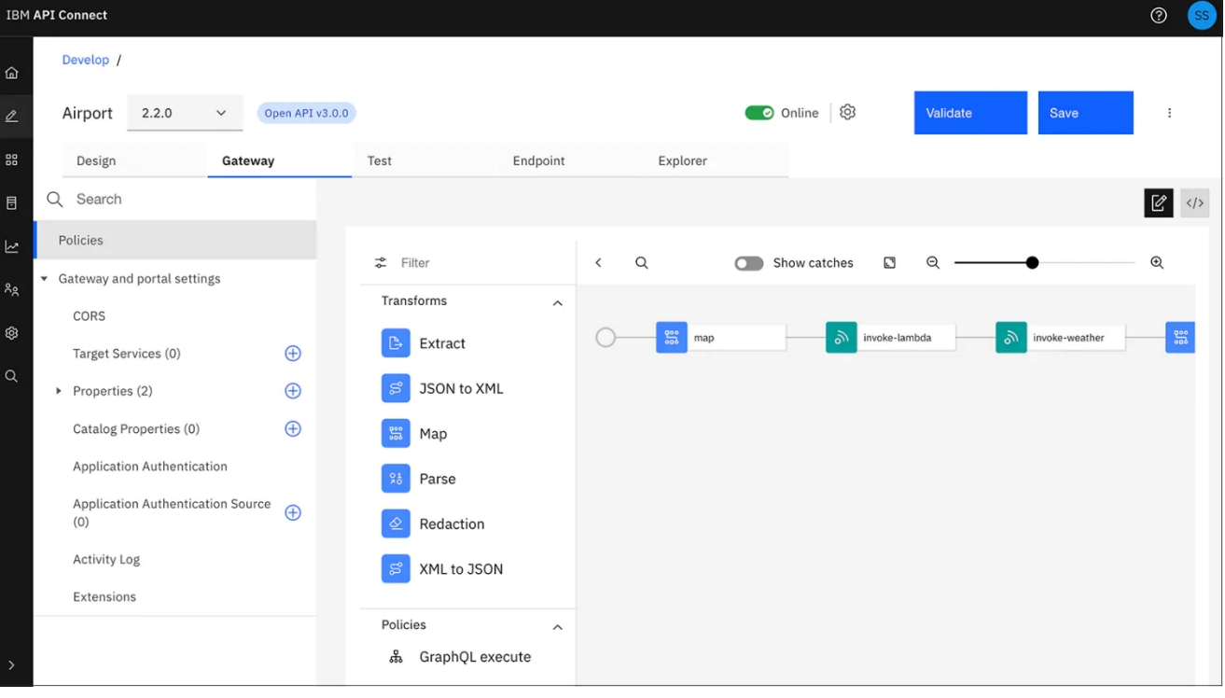Open the Extensions item
The width and height of the screenshot is (1225, 698).
(x=104, y=597)
